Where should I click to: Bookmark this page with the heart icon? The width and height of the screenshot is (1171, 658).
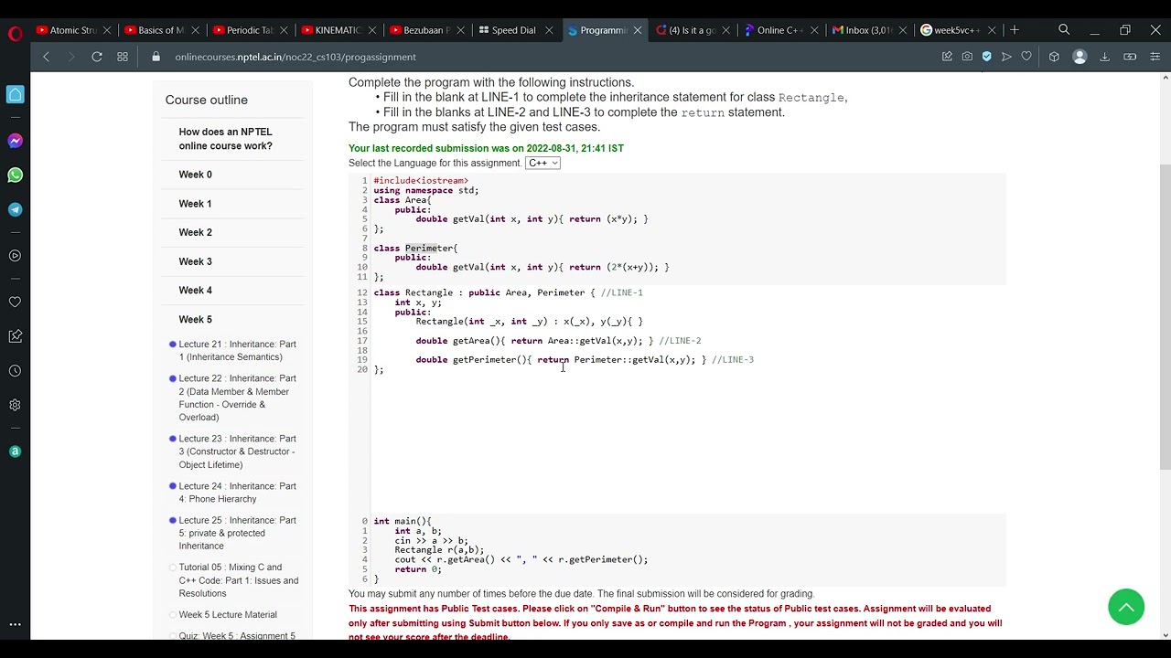pos(1026,57)
